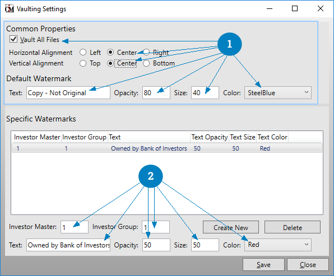The width and height of the screenshot is (334, 276).
Task: Toggle the Vault All Files checkbox
Action: (13, 39)
